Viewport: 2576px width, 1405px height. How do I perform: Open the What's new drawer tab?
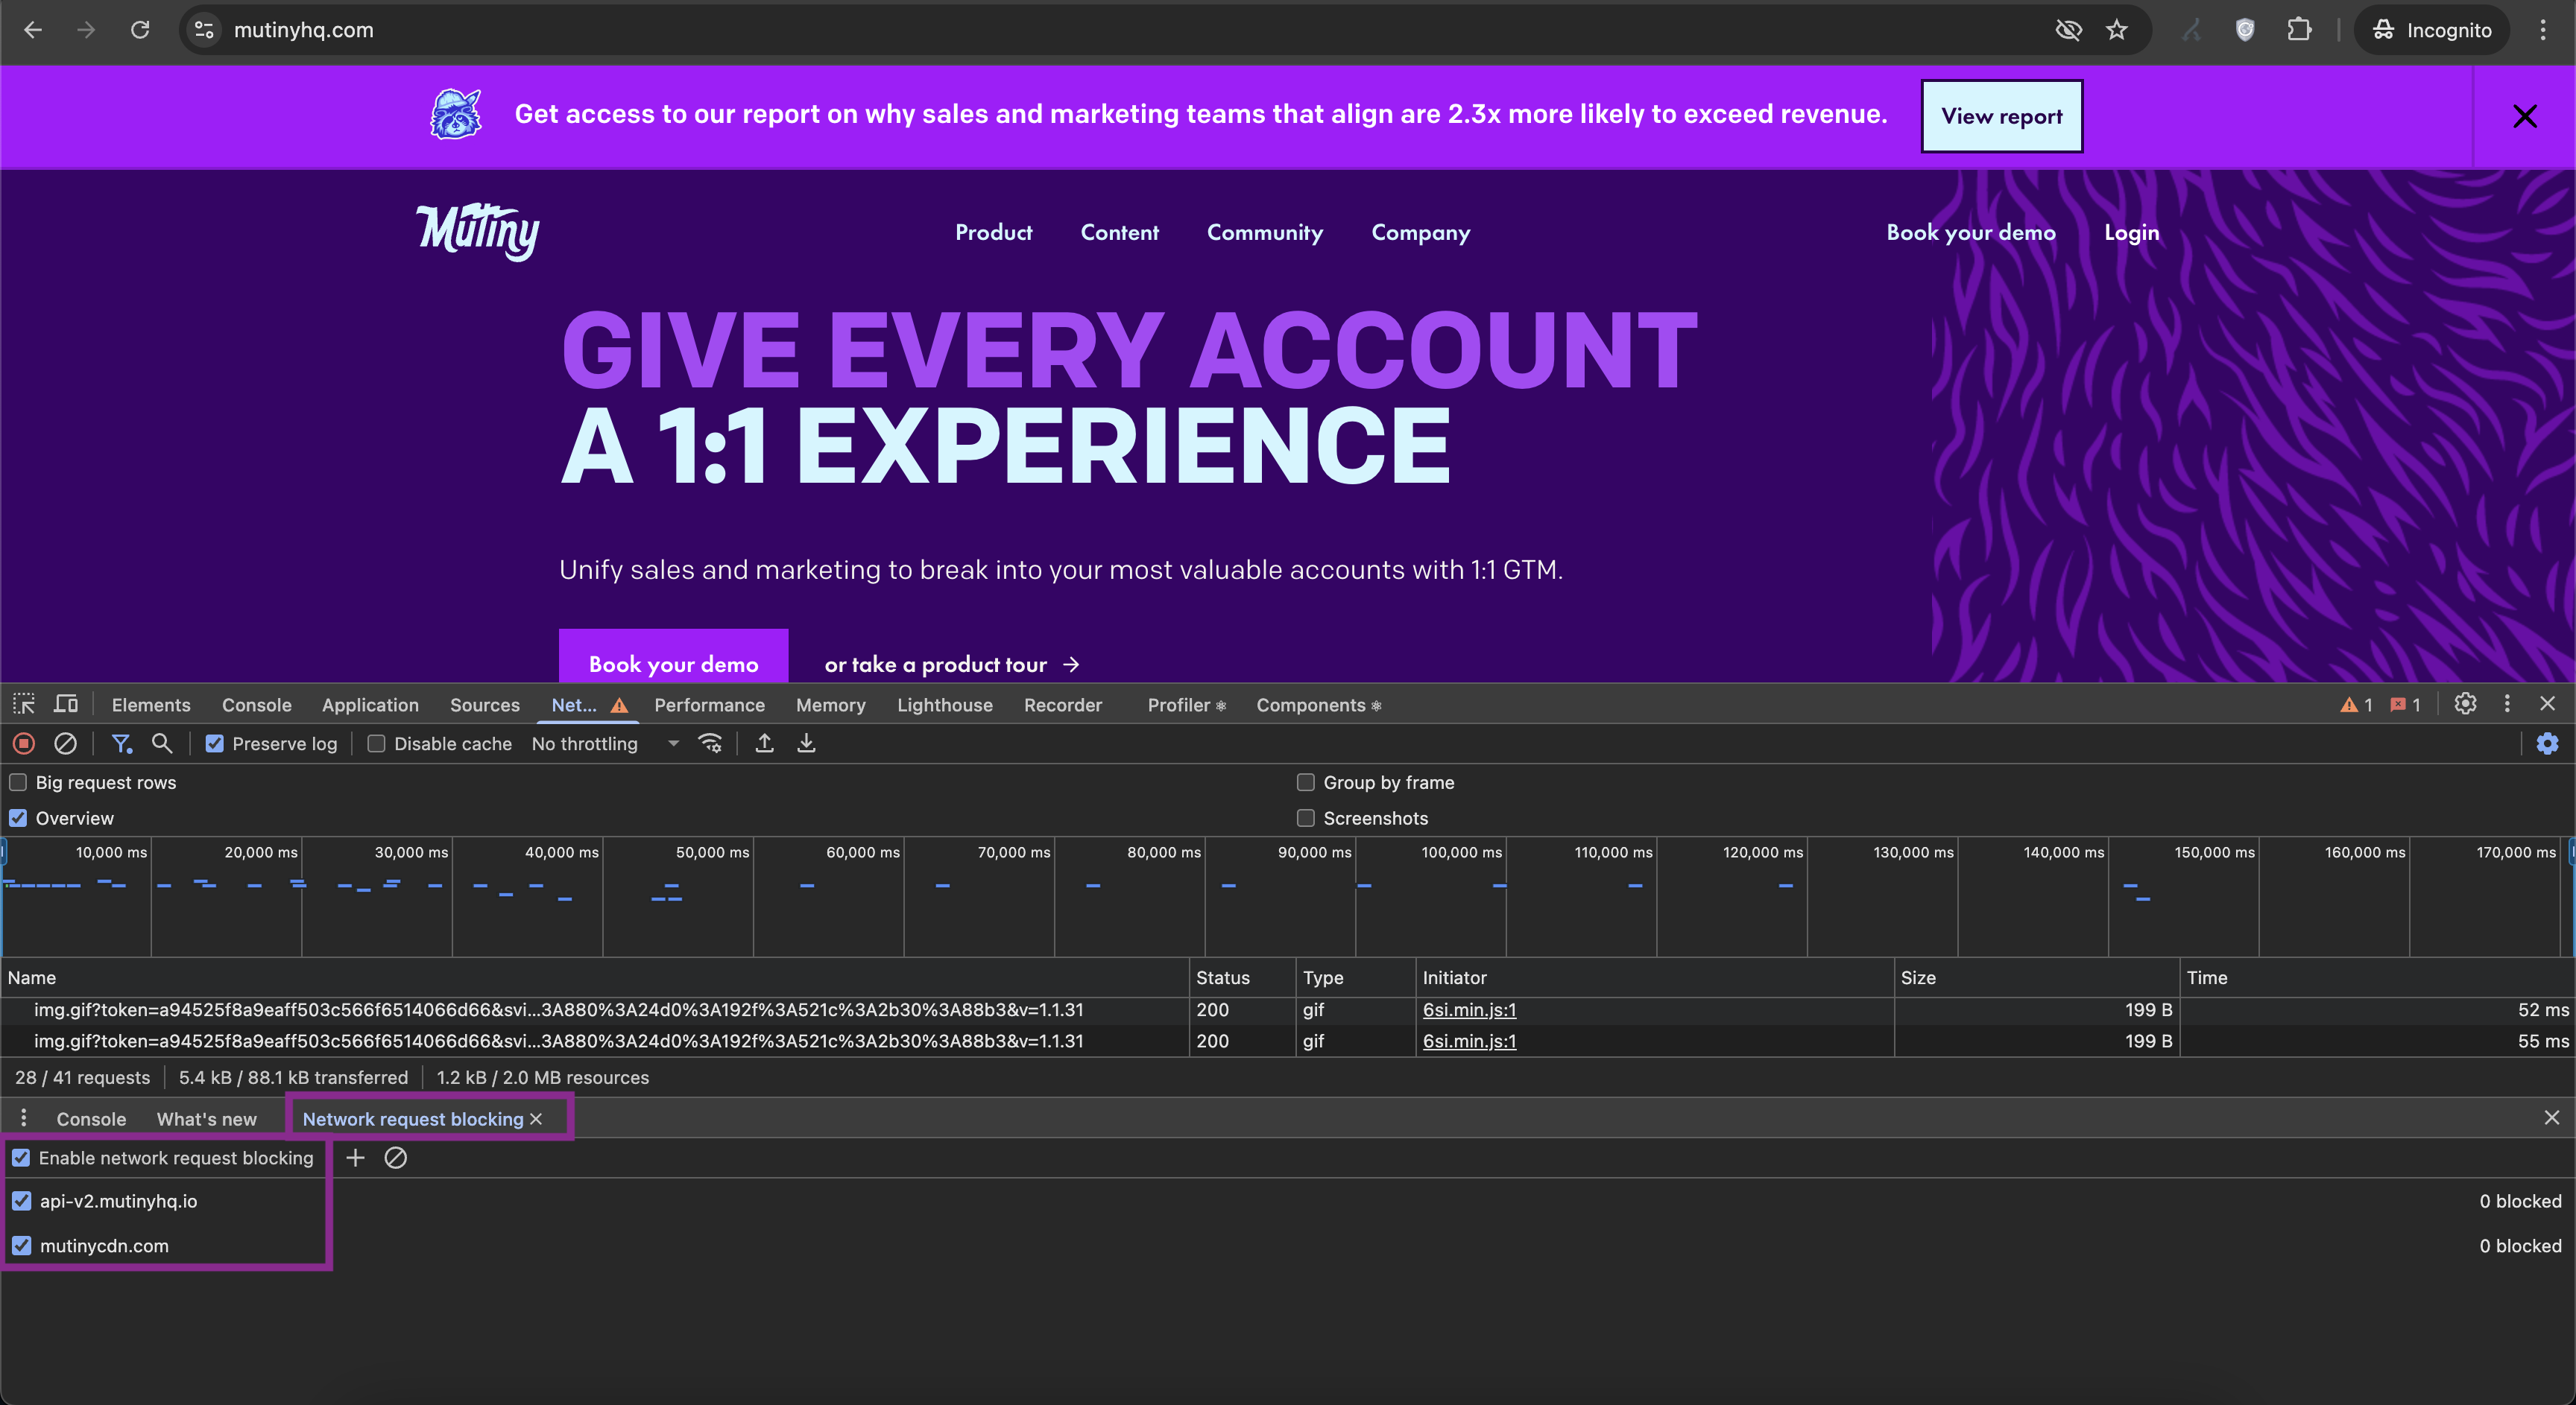[x=206, y=1119]
